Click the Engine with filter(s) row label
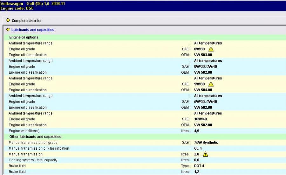286x175 pixels. point(24,131)
